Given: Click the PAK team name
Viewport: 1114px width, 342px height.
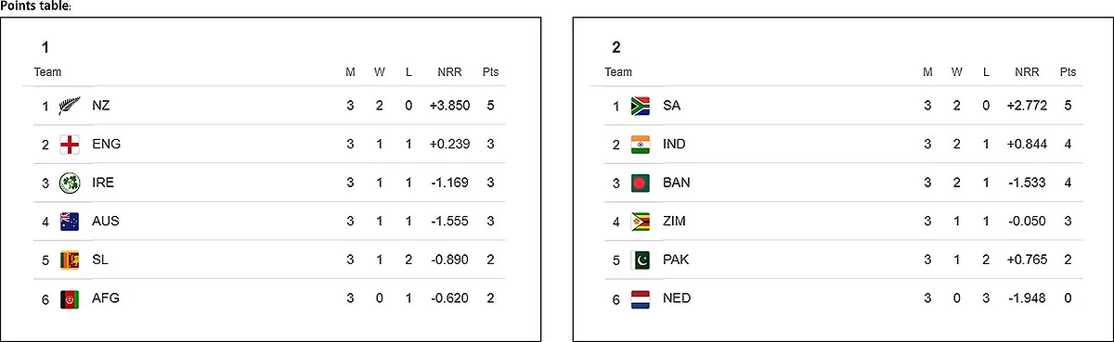Looking at the screenshot, I should coord(676,260).
